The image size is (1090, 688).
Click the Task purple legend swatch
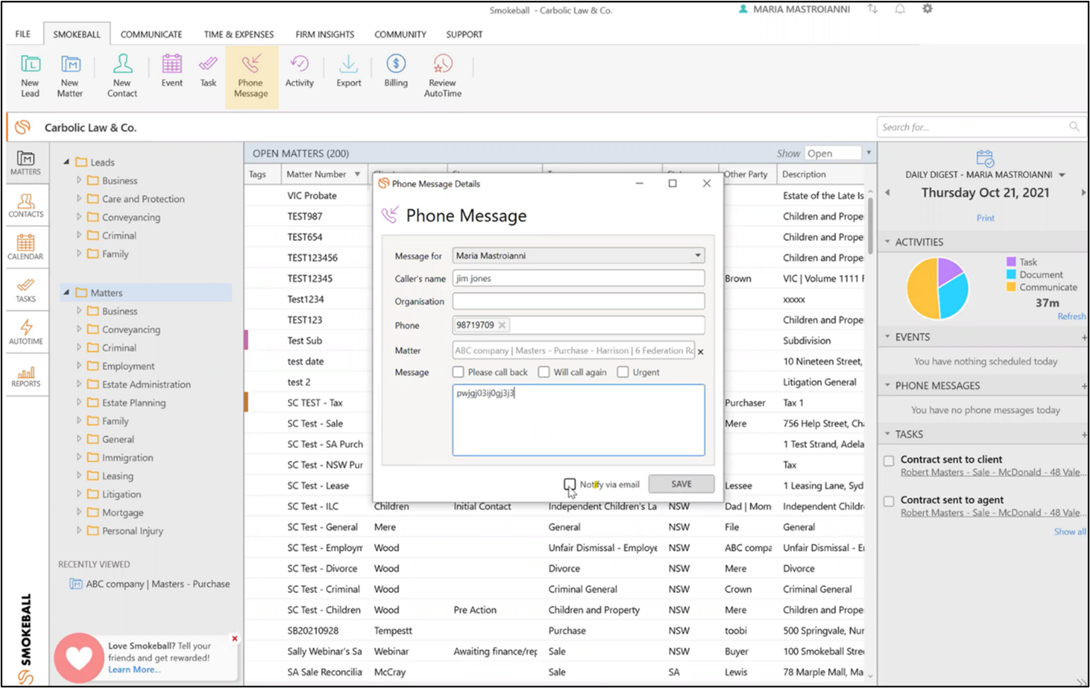pyautogui.click(x=1011, y=261)
